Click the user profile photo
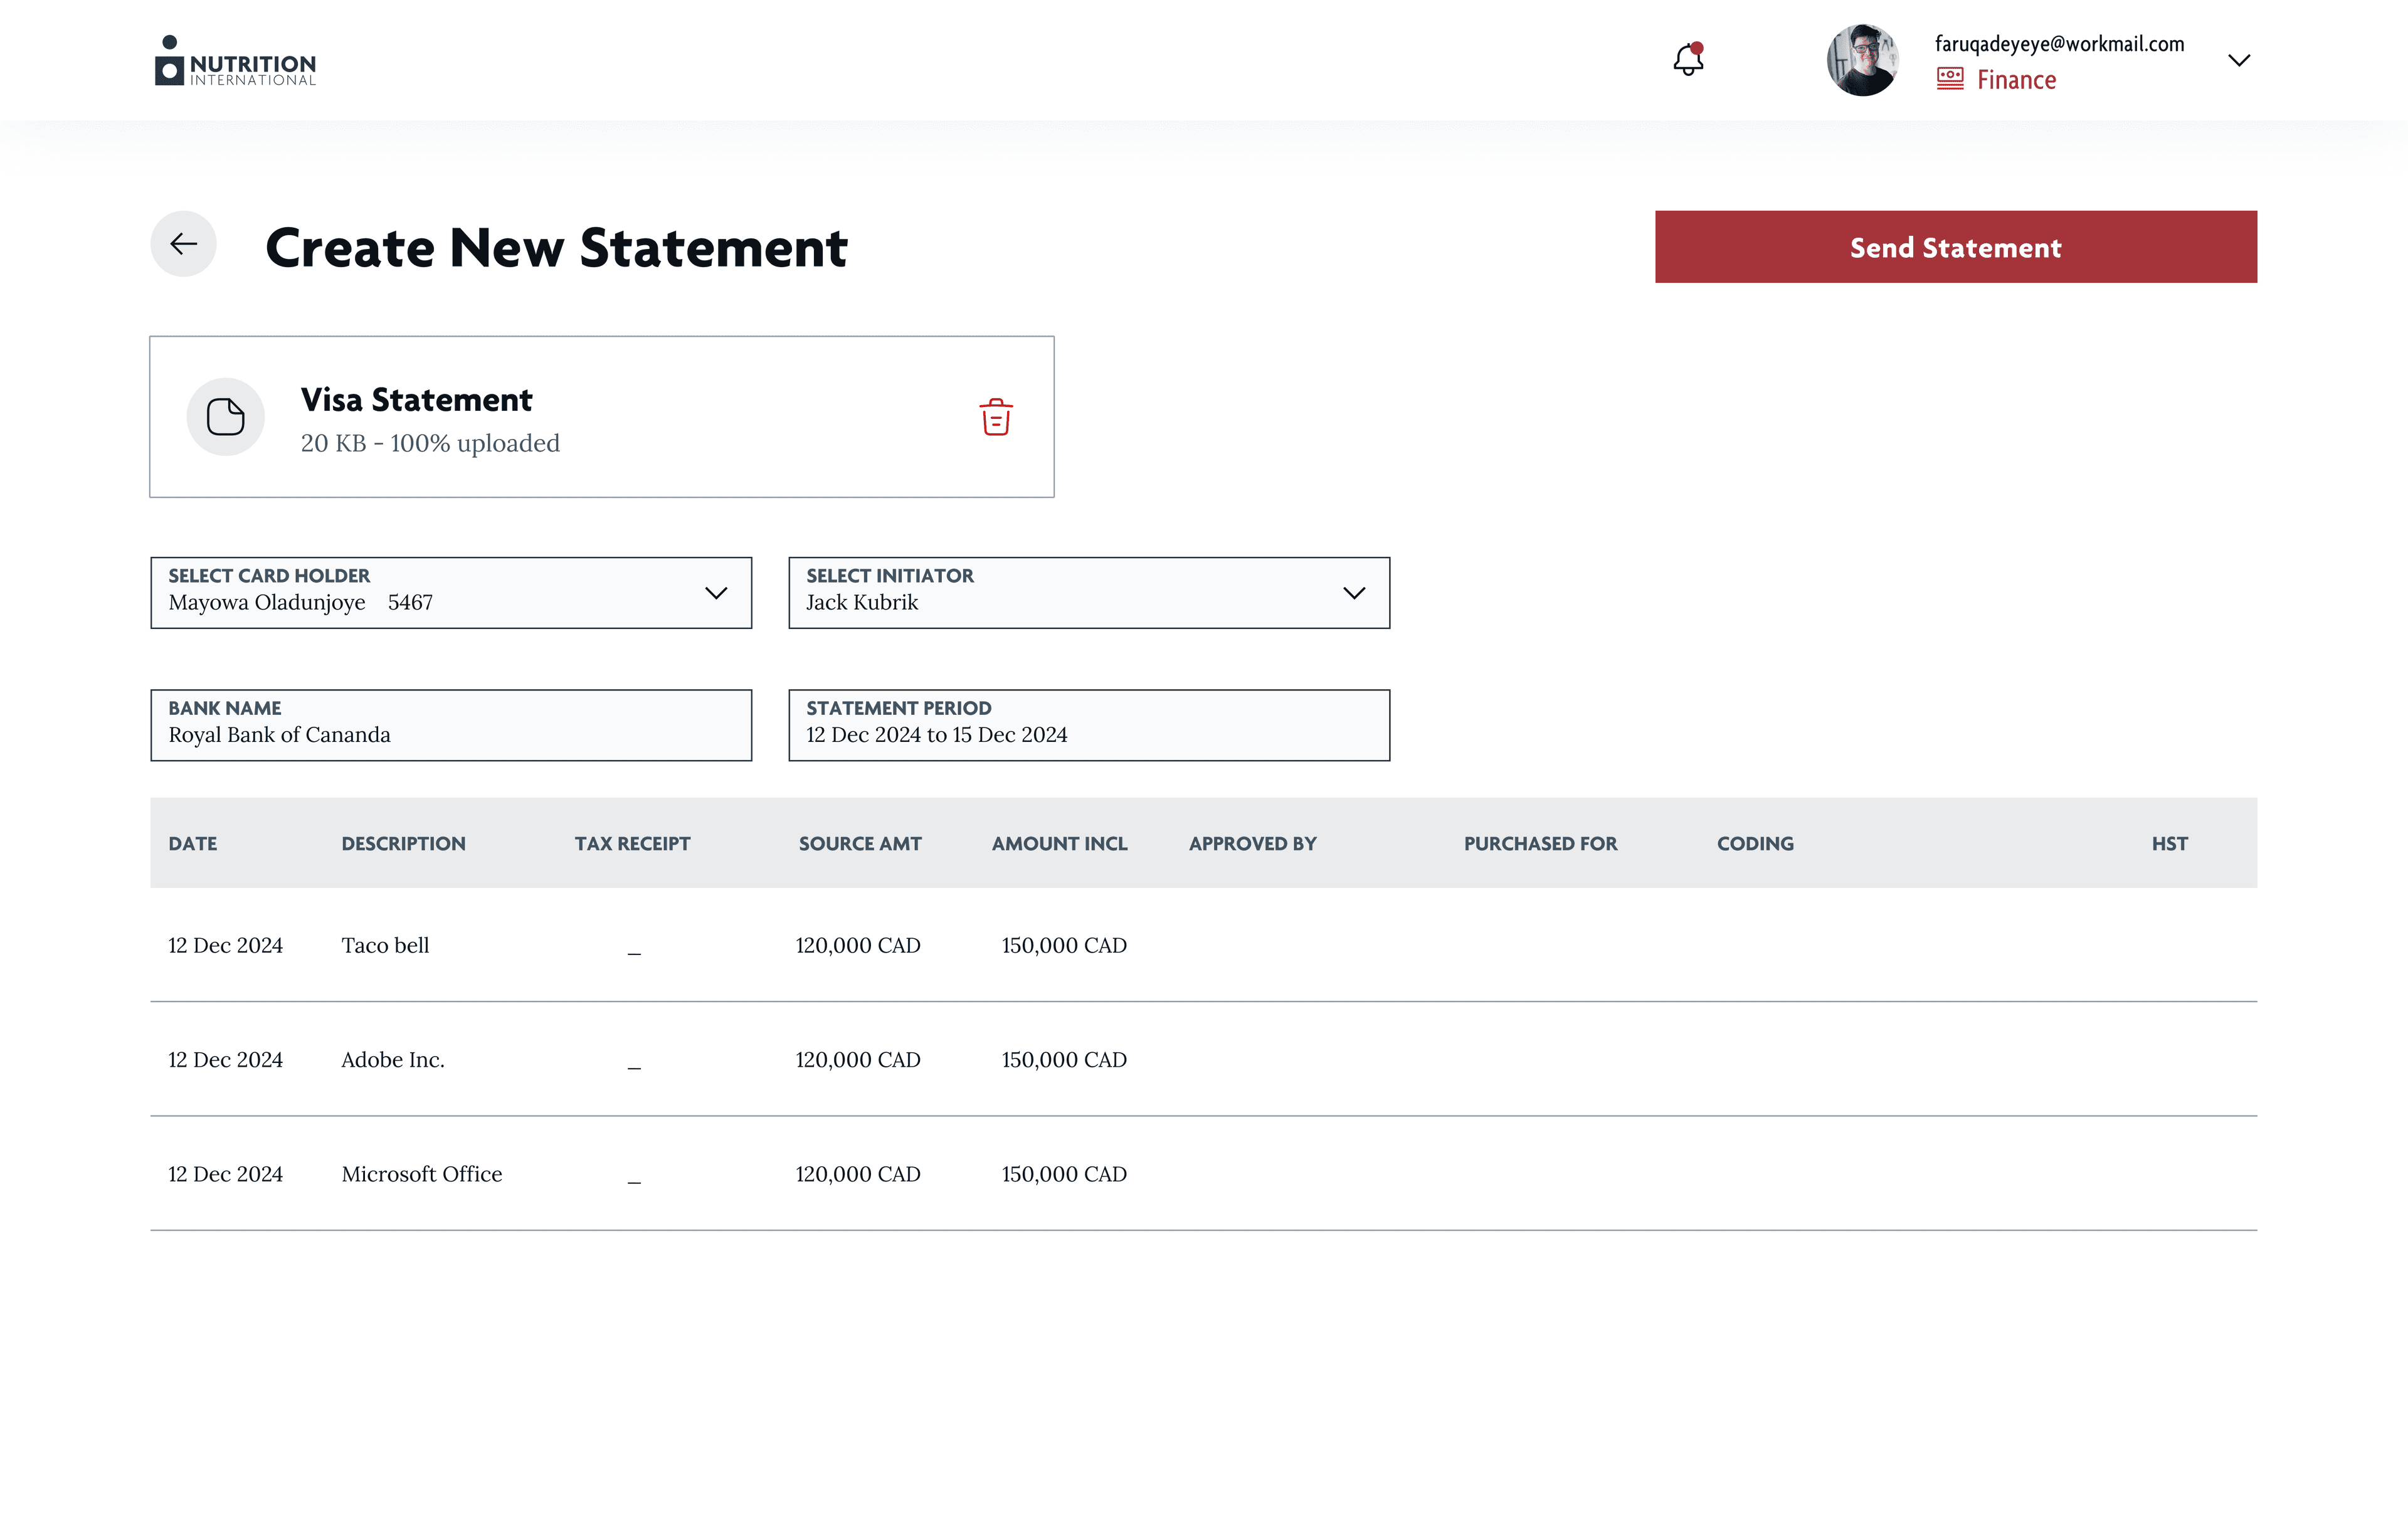The width and height of the screenshot is (2408, 1532). click(1862, 60)
